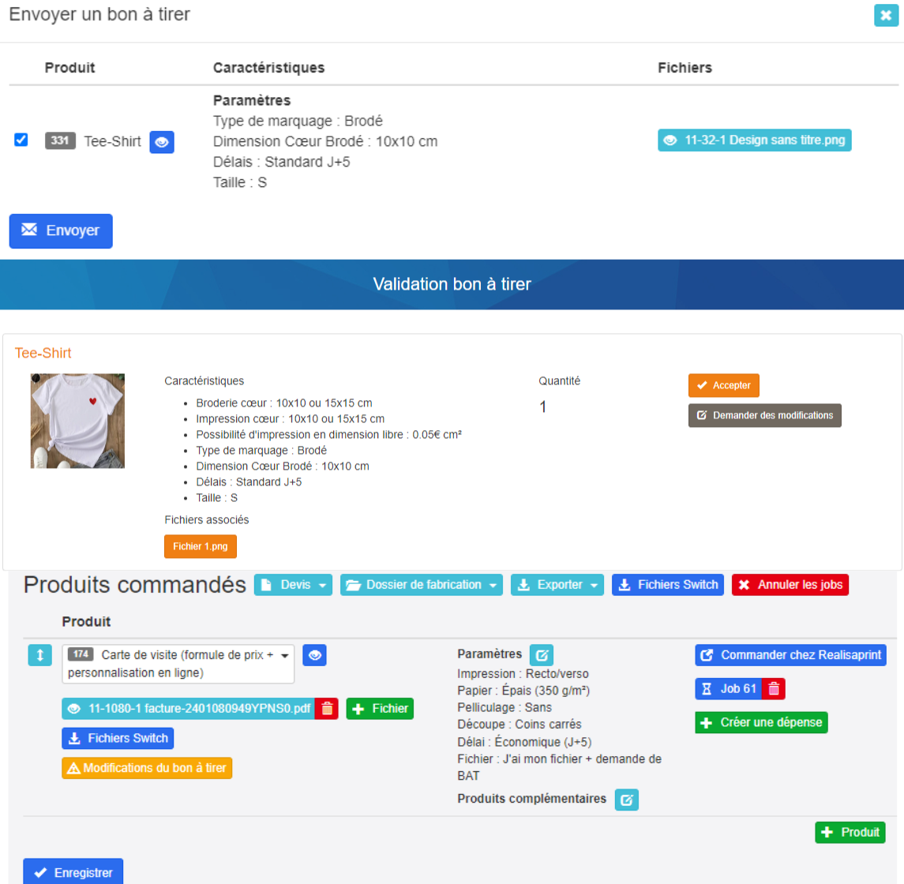This screenshot has height=884, width=904.
Task: Open the Exporter dropdown menu
Action: [x=557, y=585]
